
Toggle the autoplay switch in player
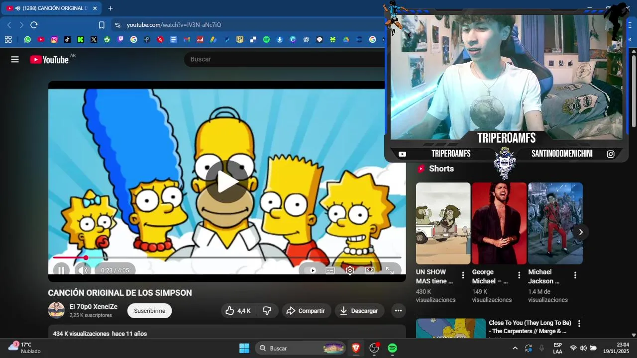coord(310,270)
